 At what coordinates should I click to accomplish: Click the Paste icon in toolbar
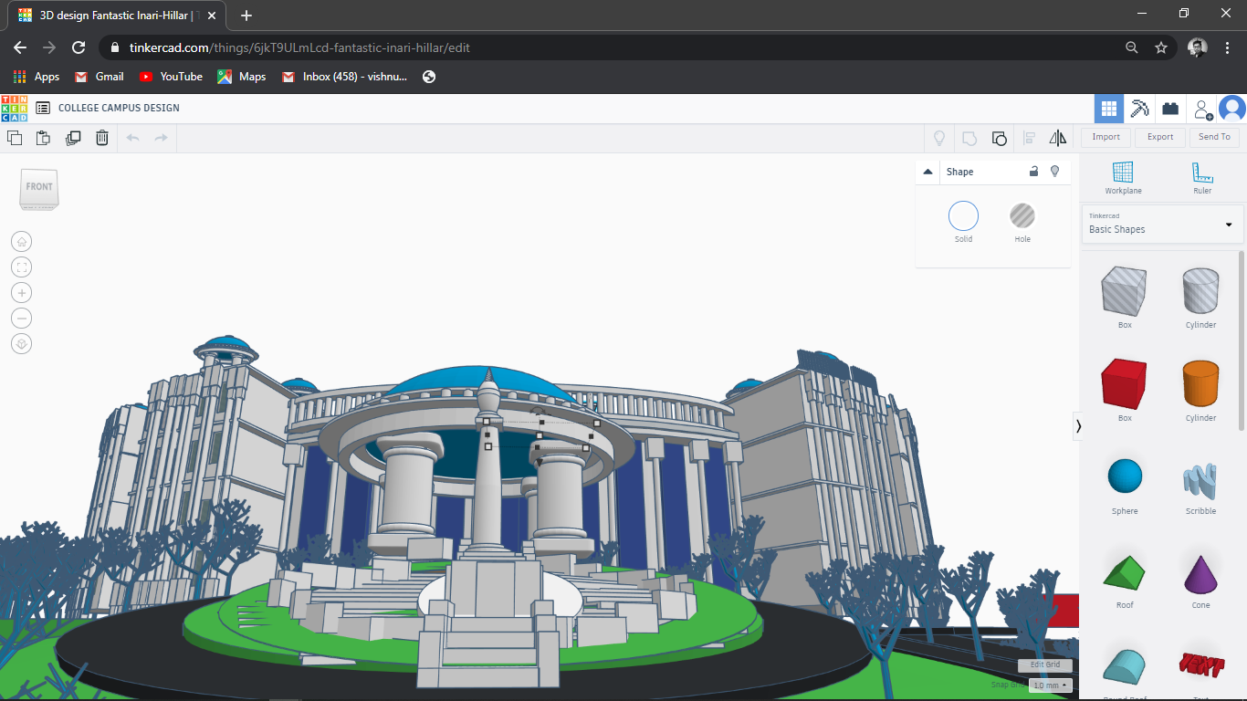[x=43, y=138]
